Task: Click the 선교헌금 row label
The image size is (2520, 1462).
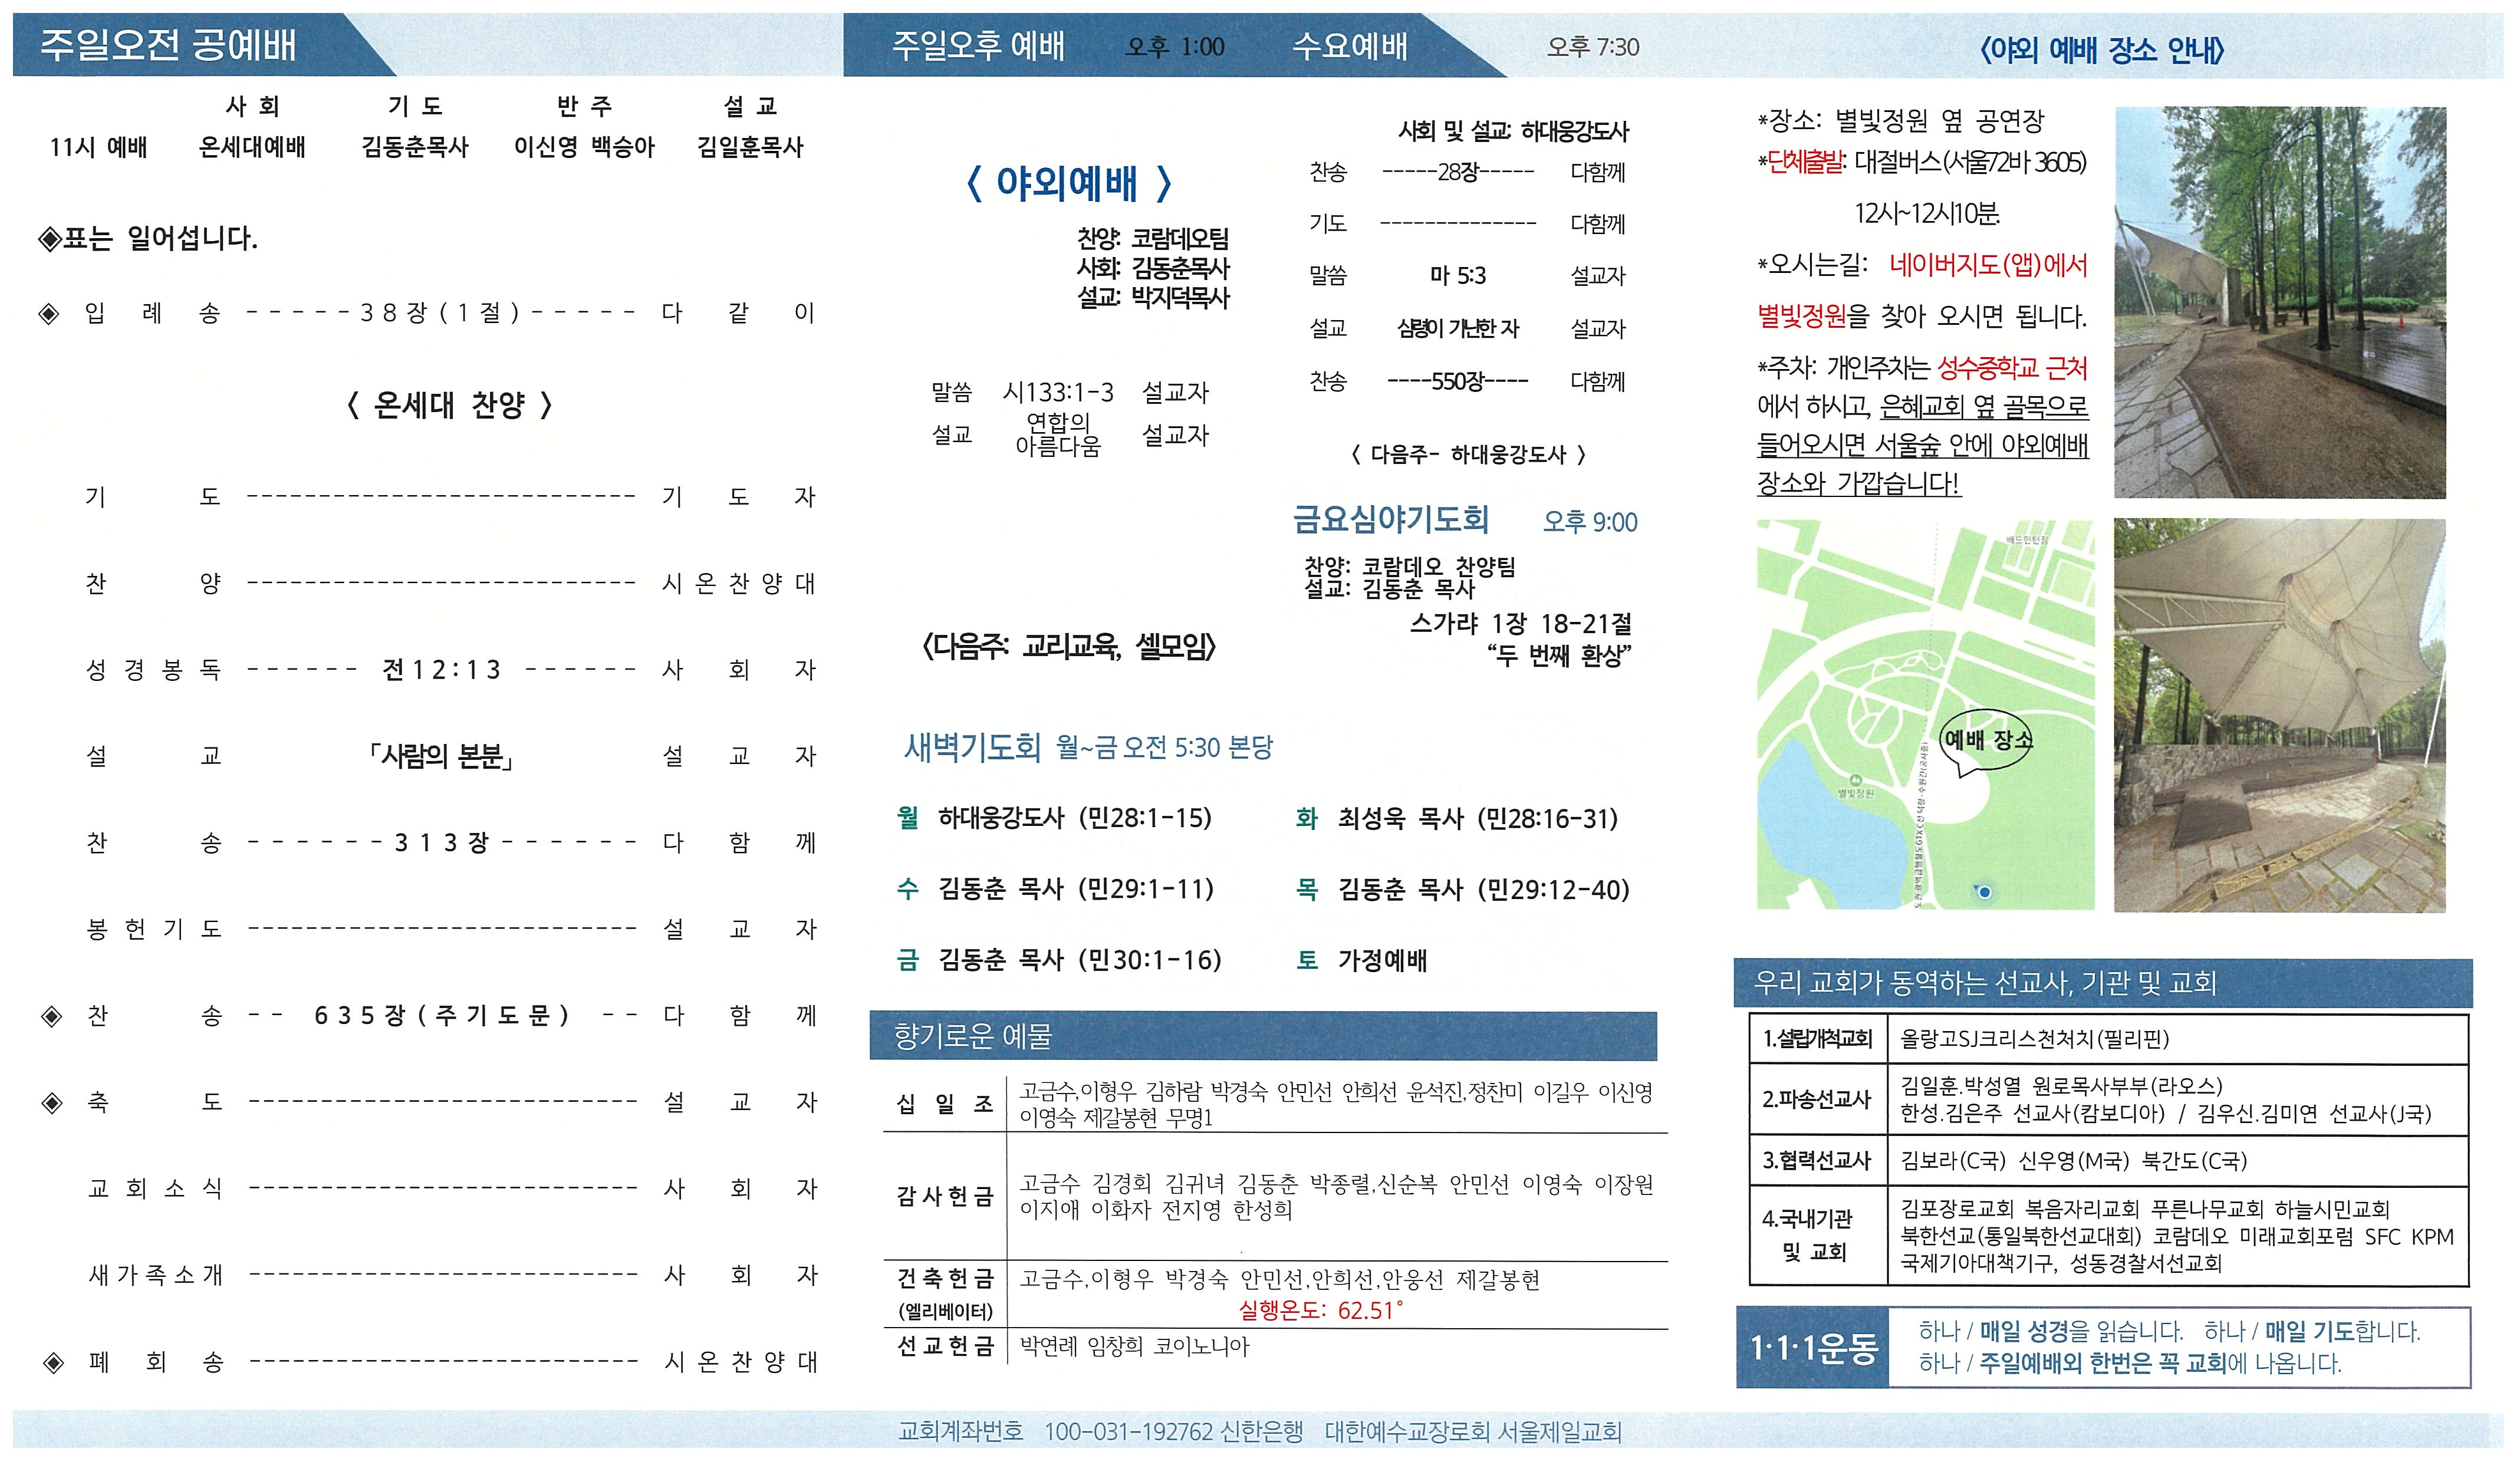Action: point(944,1347)
